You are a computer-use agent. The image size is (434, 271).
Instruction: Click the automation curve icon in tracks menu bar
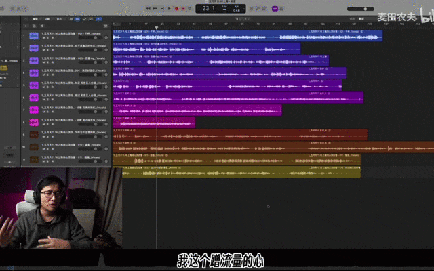tap(85, 19)
